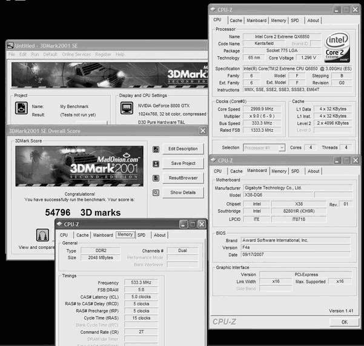Click the motherboard Model field X38-DQ6
Viewport: 364px width, 346px height.
tap(277, 195)
